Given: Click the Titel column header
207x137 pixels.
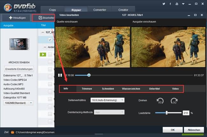Looking at the screenshot, I should click(43, 25).
